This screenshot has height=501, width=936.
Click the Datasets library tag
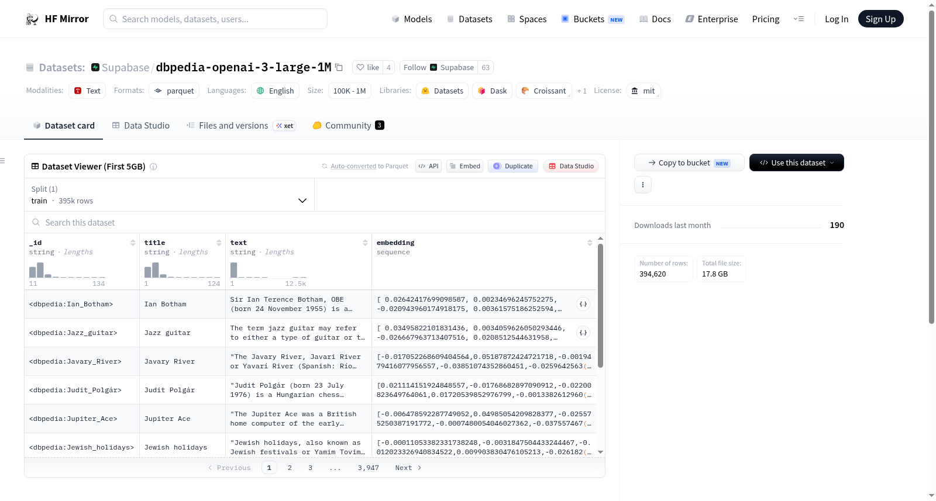442,91
